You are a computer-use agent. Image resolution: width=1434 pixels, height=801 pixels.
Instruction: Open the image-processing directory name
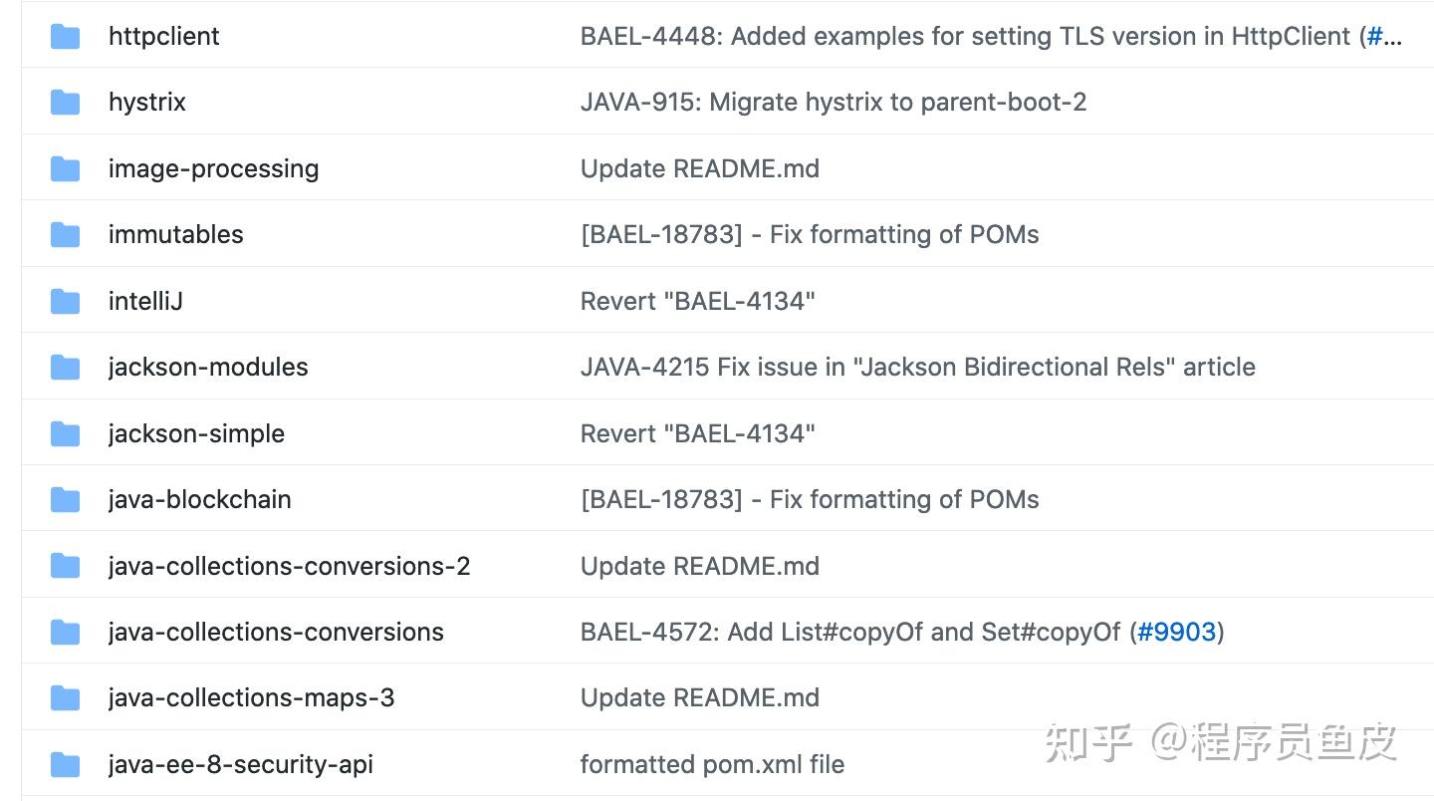pyautogui.click(x=213, y=169)
